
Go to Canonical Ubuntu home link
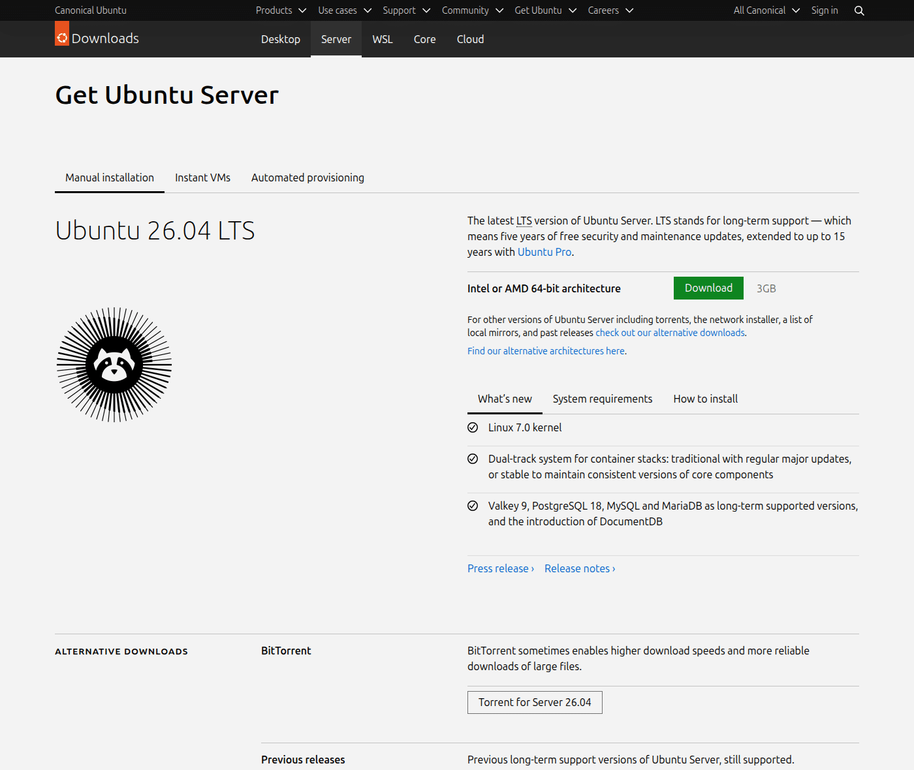coord(91,10)
